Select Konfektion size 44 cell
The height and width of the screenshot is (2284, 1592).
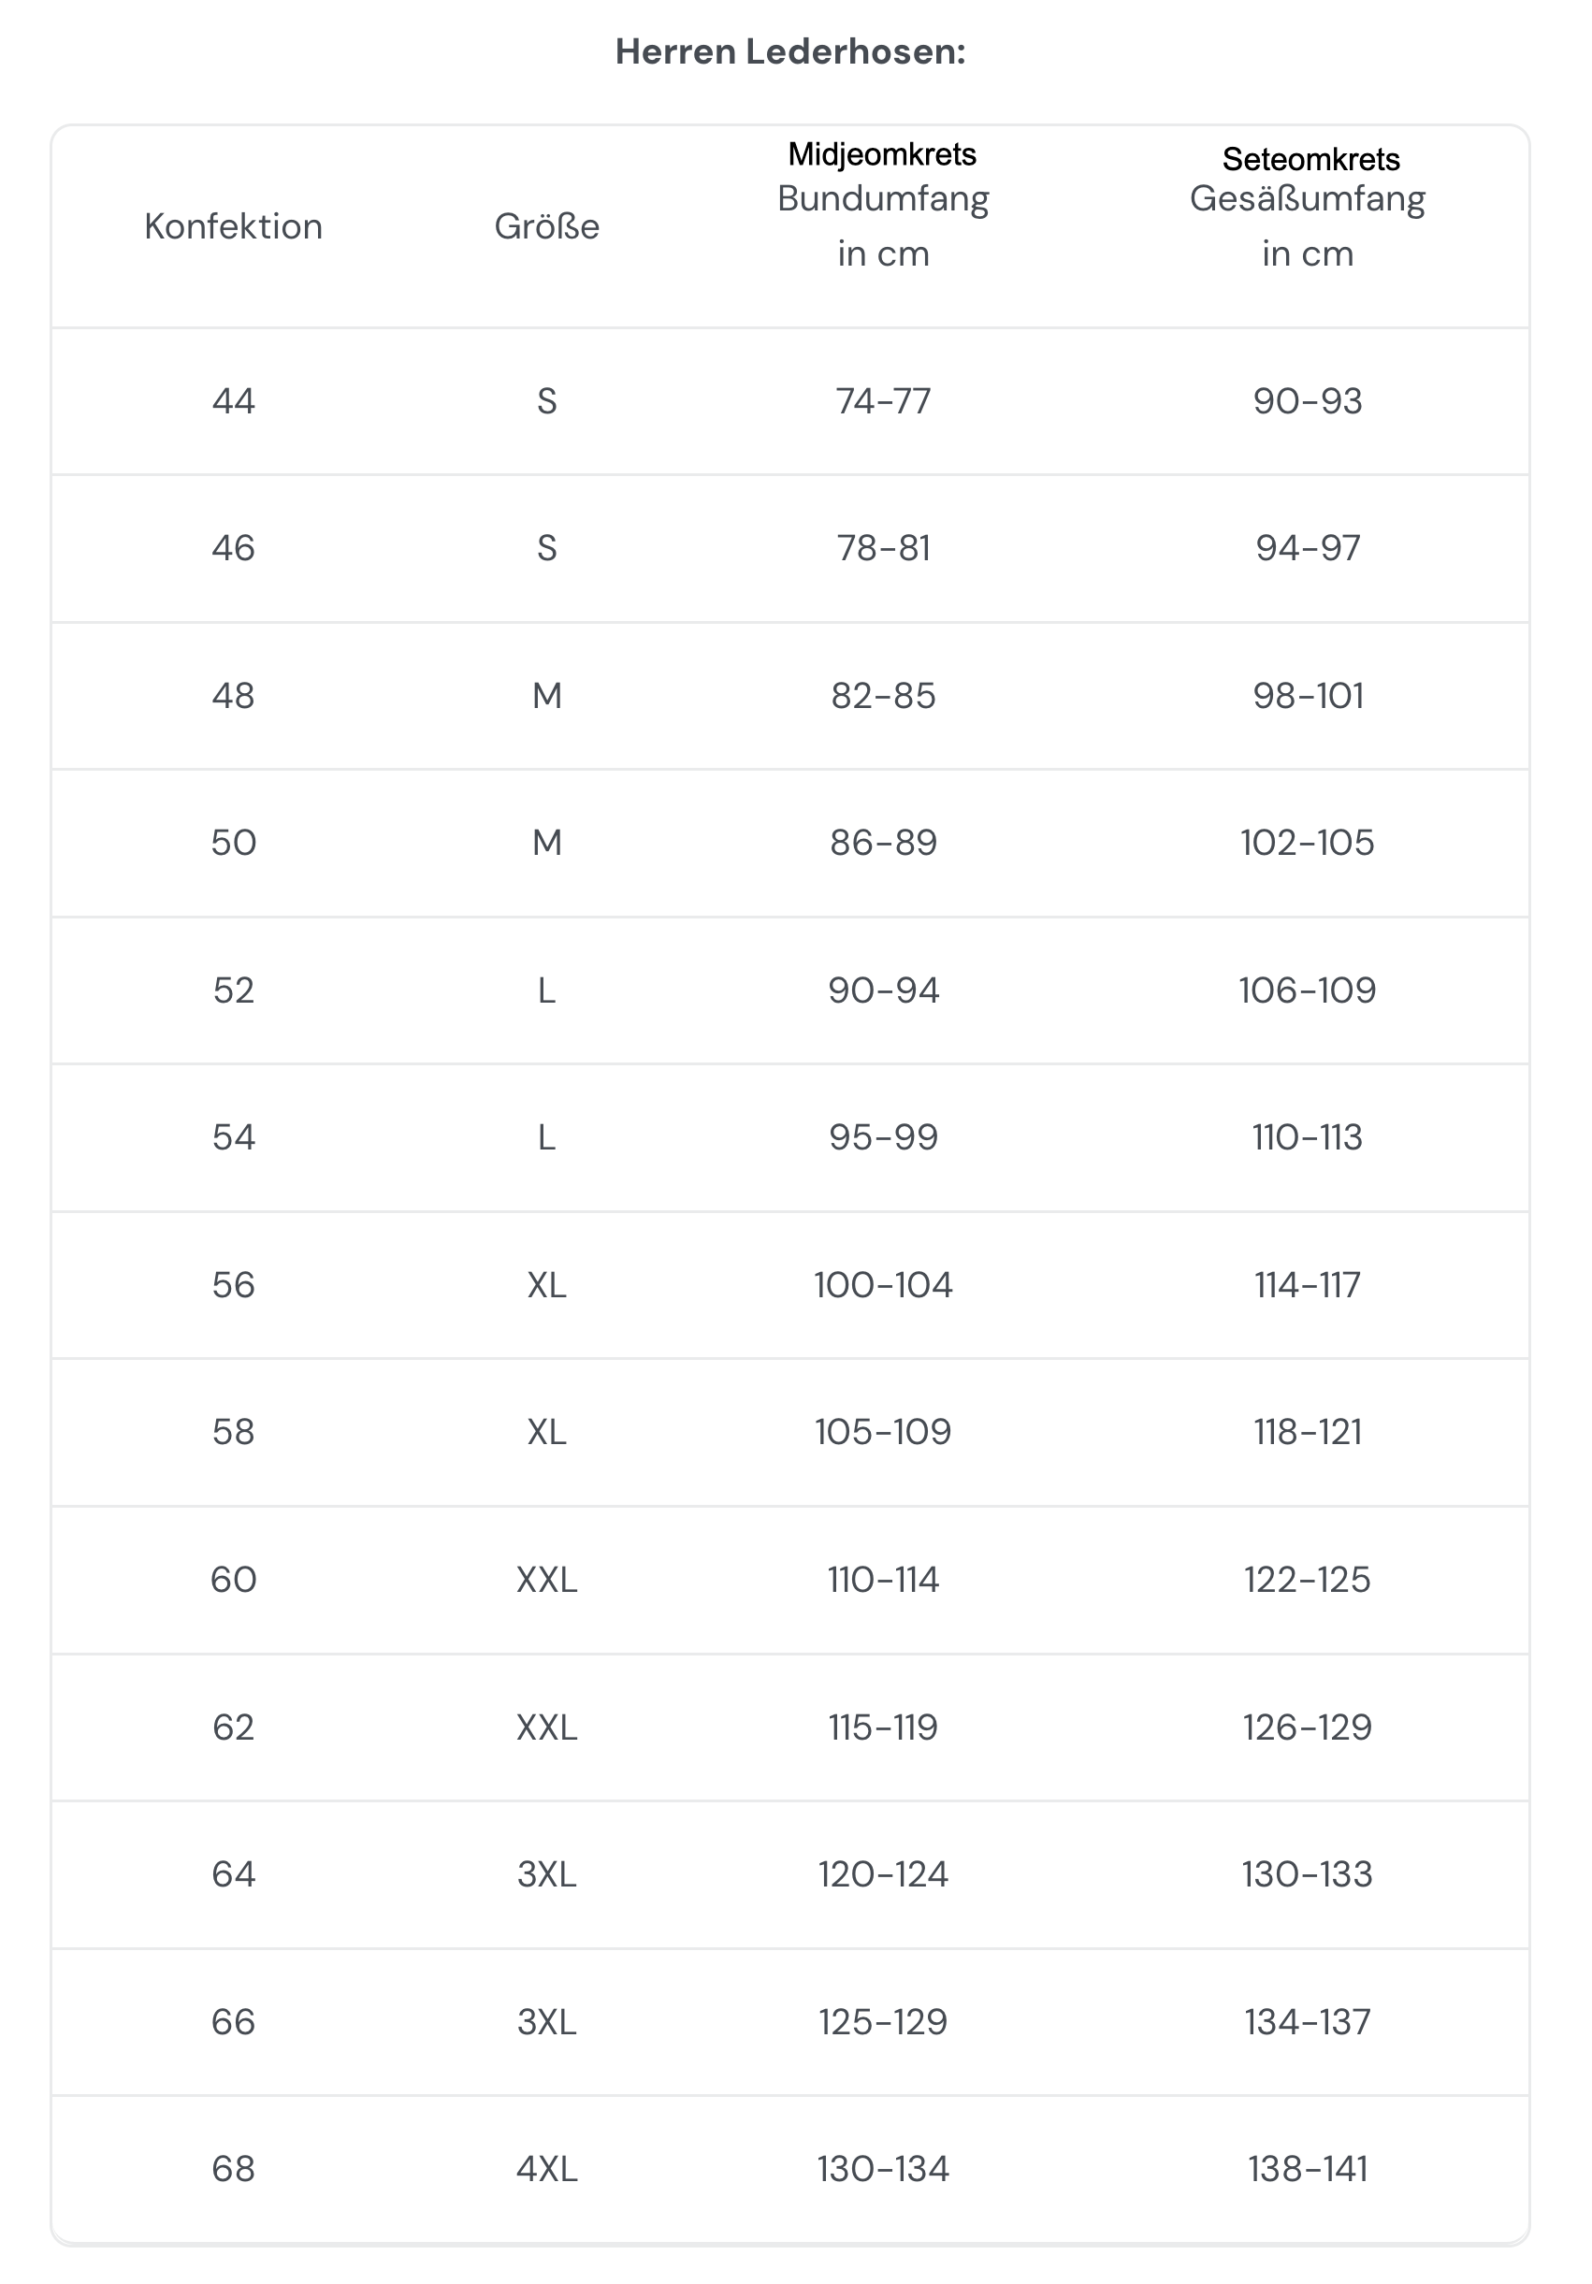click(x=233, y=401)
